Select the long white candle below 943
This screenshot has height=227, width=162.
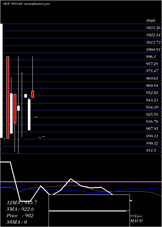tap(29, 115)
